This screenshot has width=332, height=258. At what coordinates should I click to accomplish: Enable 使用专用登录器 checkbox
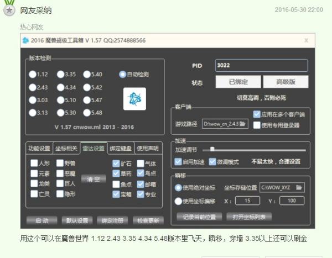tap(257, 125)
